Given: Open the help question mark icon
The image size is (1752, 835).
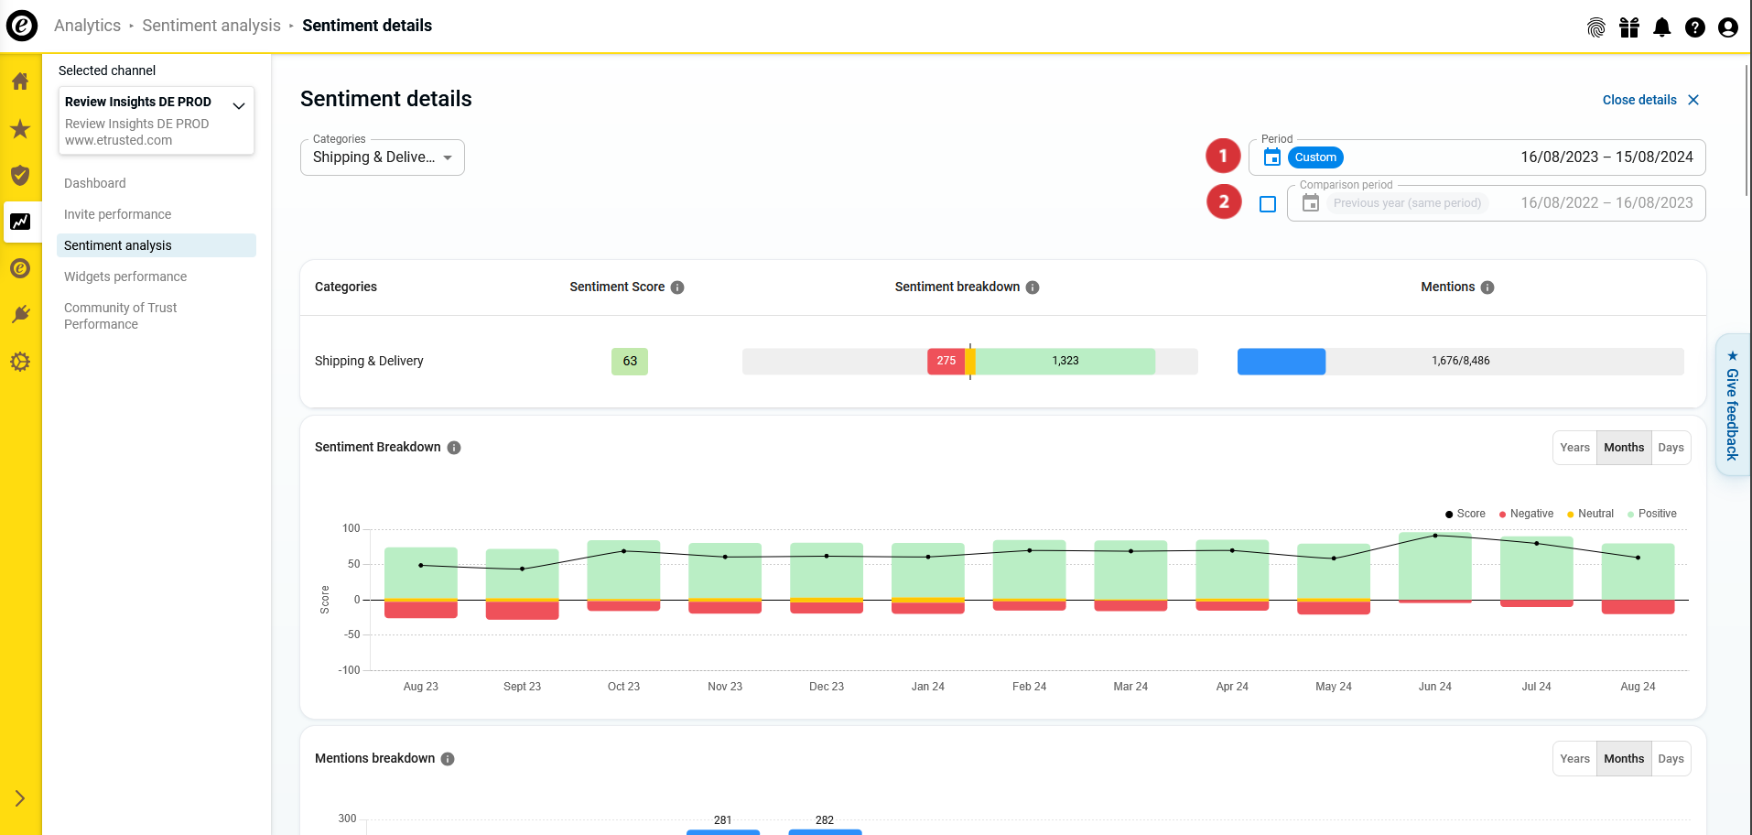Looking at the screenshot, I should click(x=1695, y=27).
